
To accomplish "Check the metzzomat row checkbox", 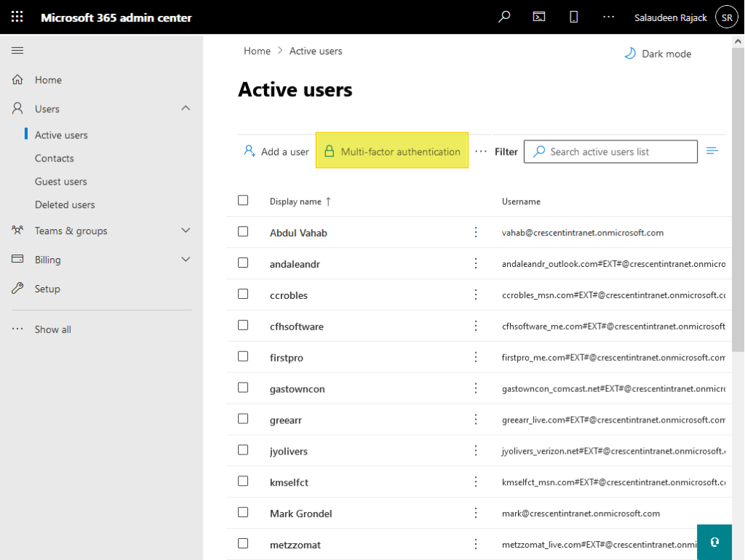I will pyautogui.click(x=243, y=543).
